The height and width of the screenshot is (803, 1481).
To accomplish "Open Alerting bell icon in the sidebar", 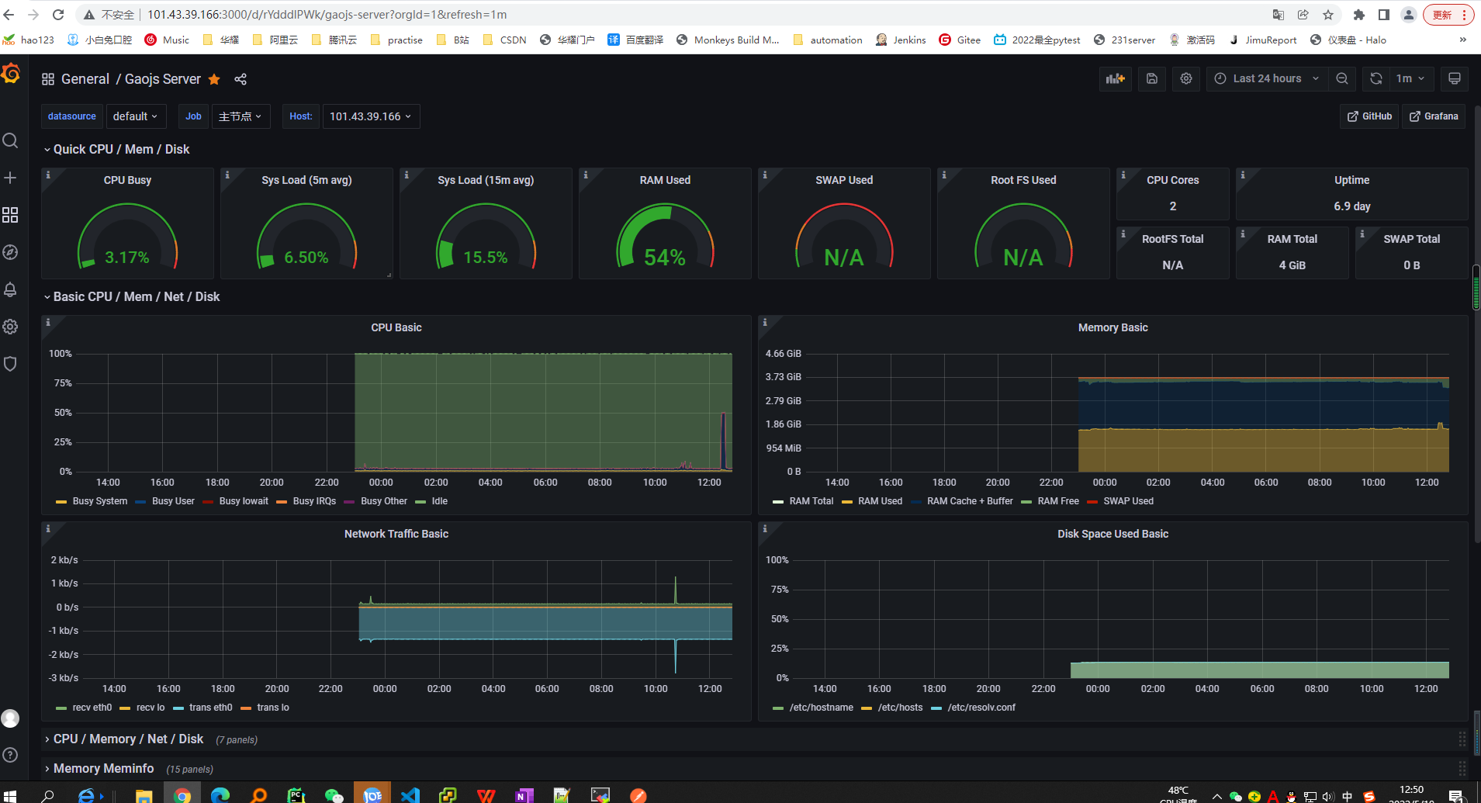I will coord(10,289).
